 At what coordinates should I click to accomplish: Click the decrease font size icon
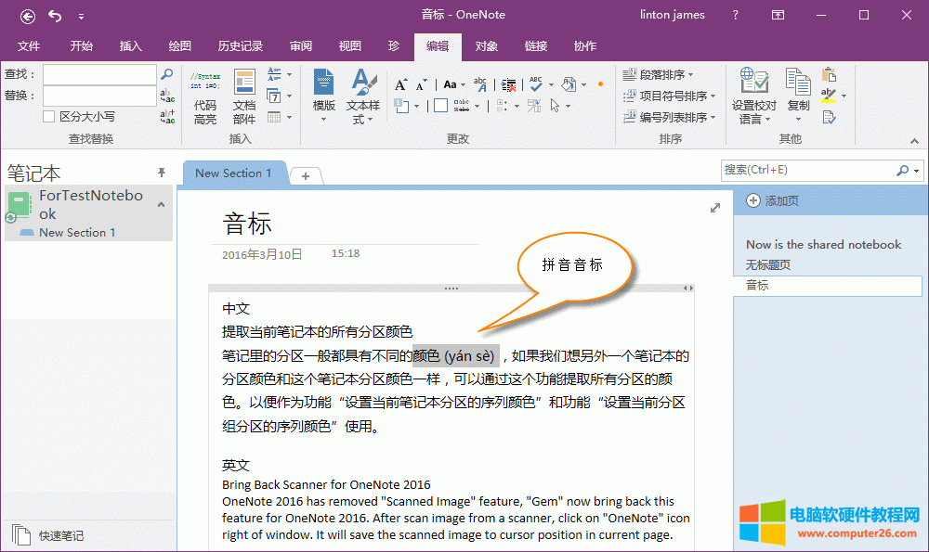(x=423, y=84)
